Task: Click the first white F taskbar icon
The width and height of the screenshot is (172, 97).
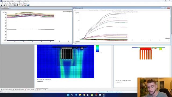Action: [x=88, y=95]
